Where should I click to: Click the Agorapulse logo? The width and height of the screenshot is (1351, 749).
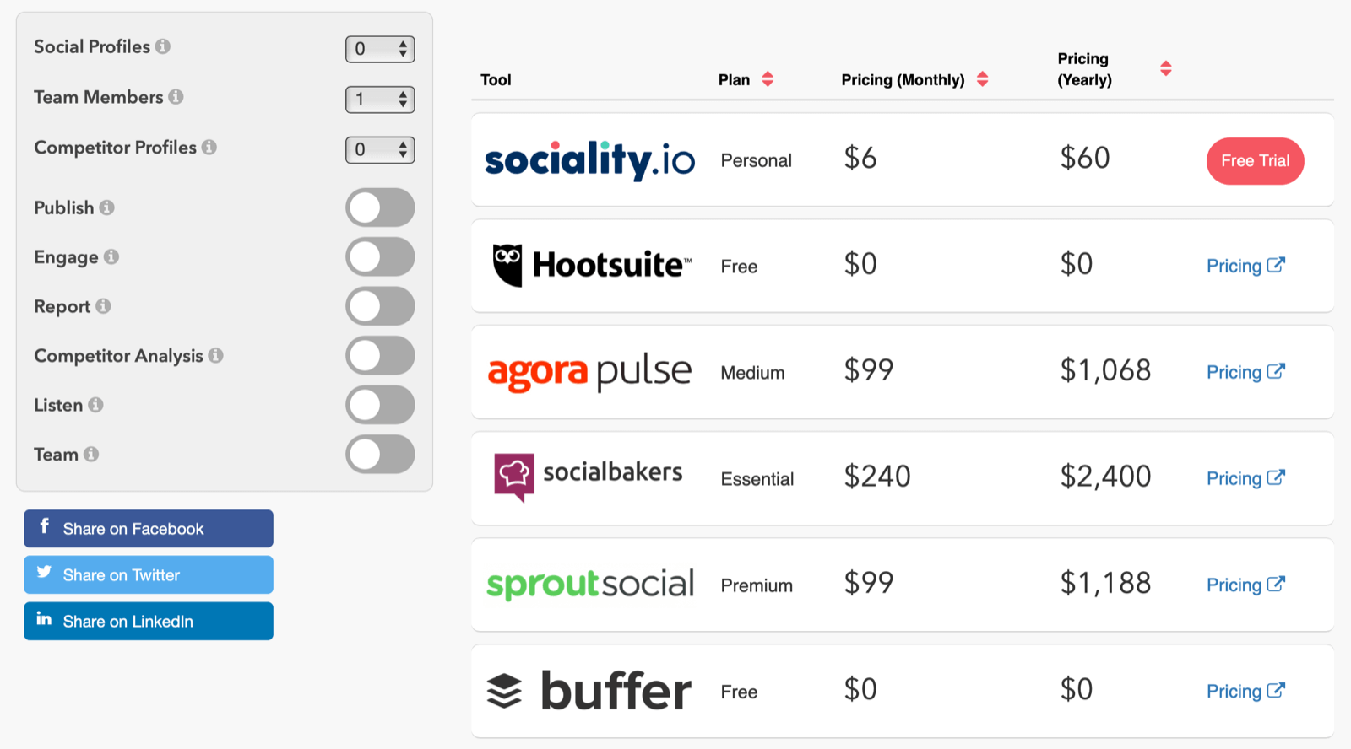pos(589,371)
